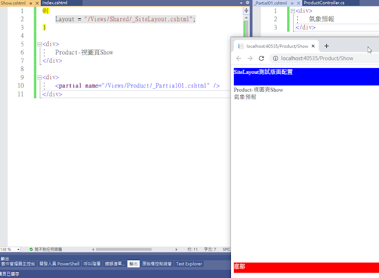Go back in the browser

[239, 59]
